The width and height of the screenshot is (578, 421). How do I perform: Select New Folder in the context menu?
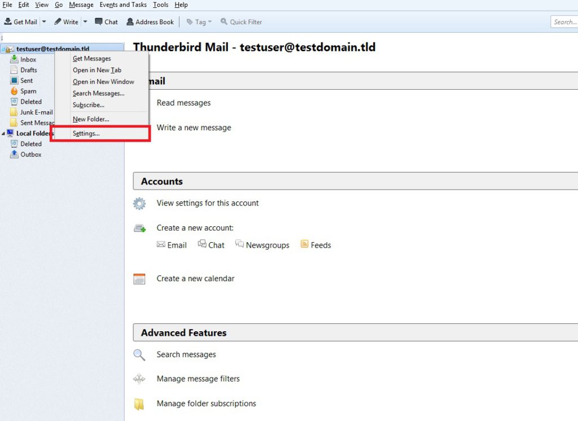(x=90, y=119)
